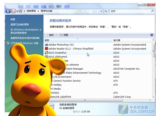
Task: Click the refresh button beside address bar
Action: tap(106, 11)
